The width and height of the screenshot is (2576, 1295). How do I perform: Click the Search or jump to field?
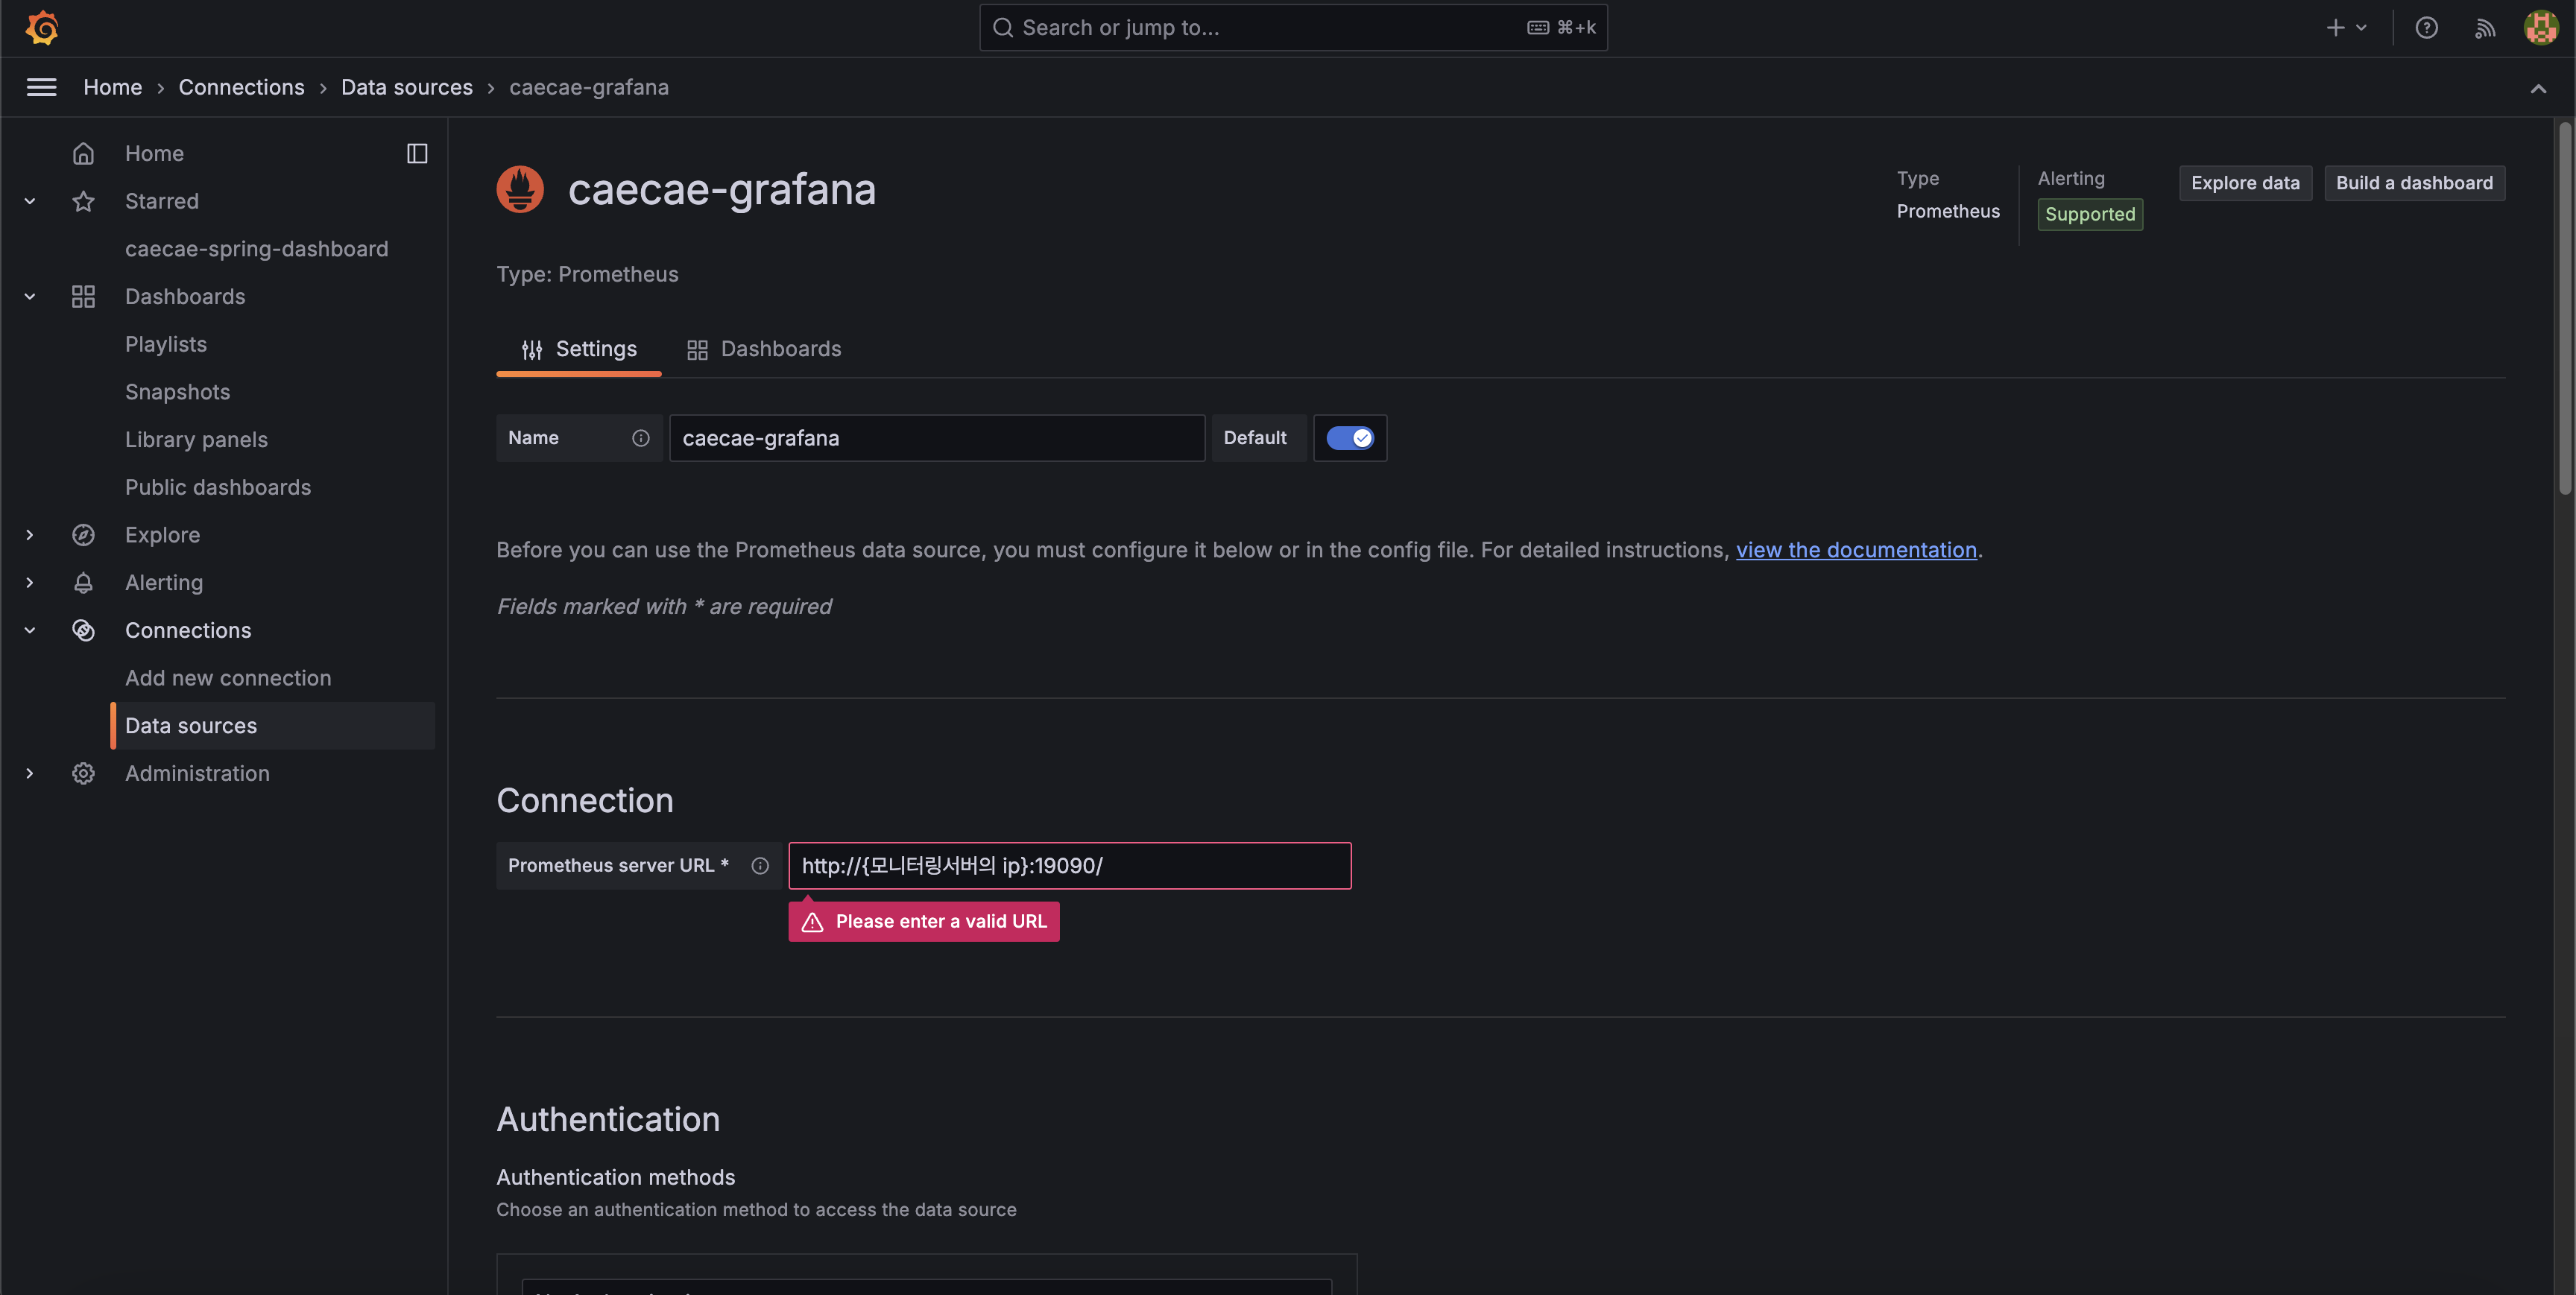click(1293, 28)
